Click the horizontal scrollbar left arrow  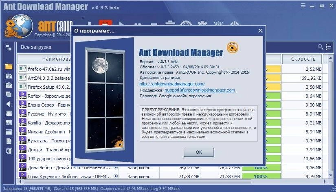pyautogui.click(x=20, y=181)
